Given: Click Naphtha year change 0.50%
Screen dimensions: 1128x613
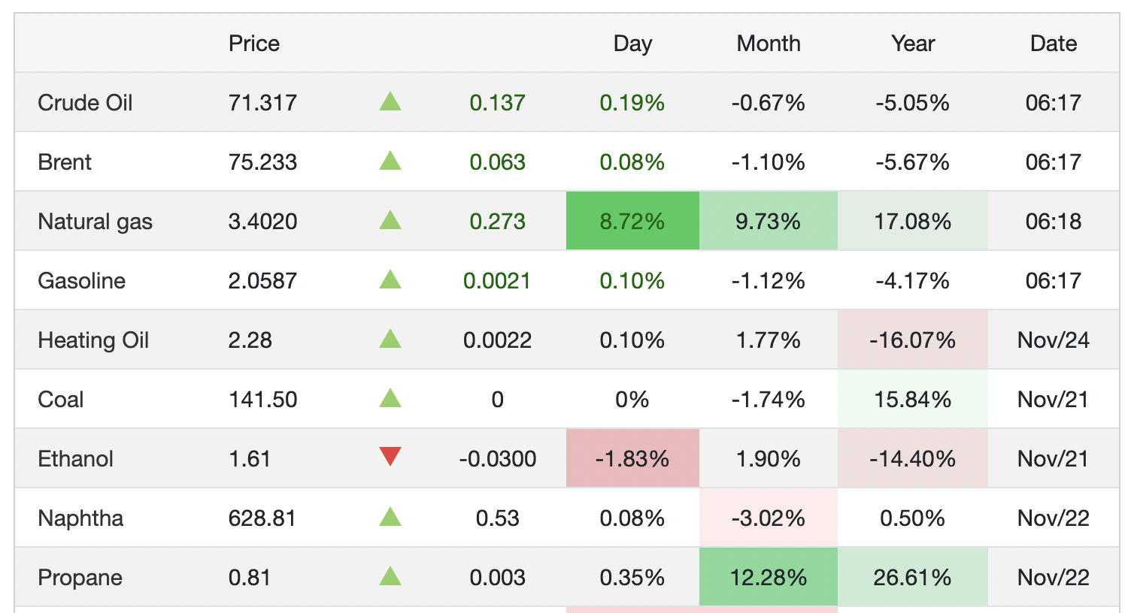Looking at the screenshot, I should click(x=913, y=518).
